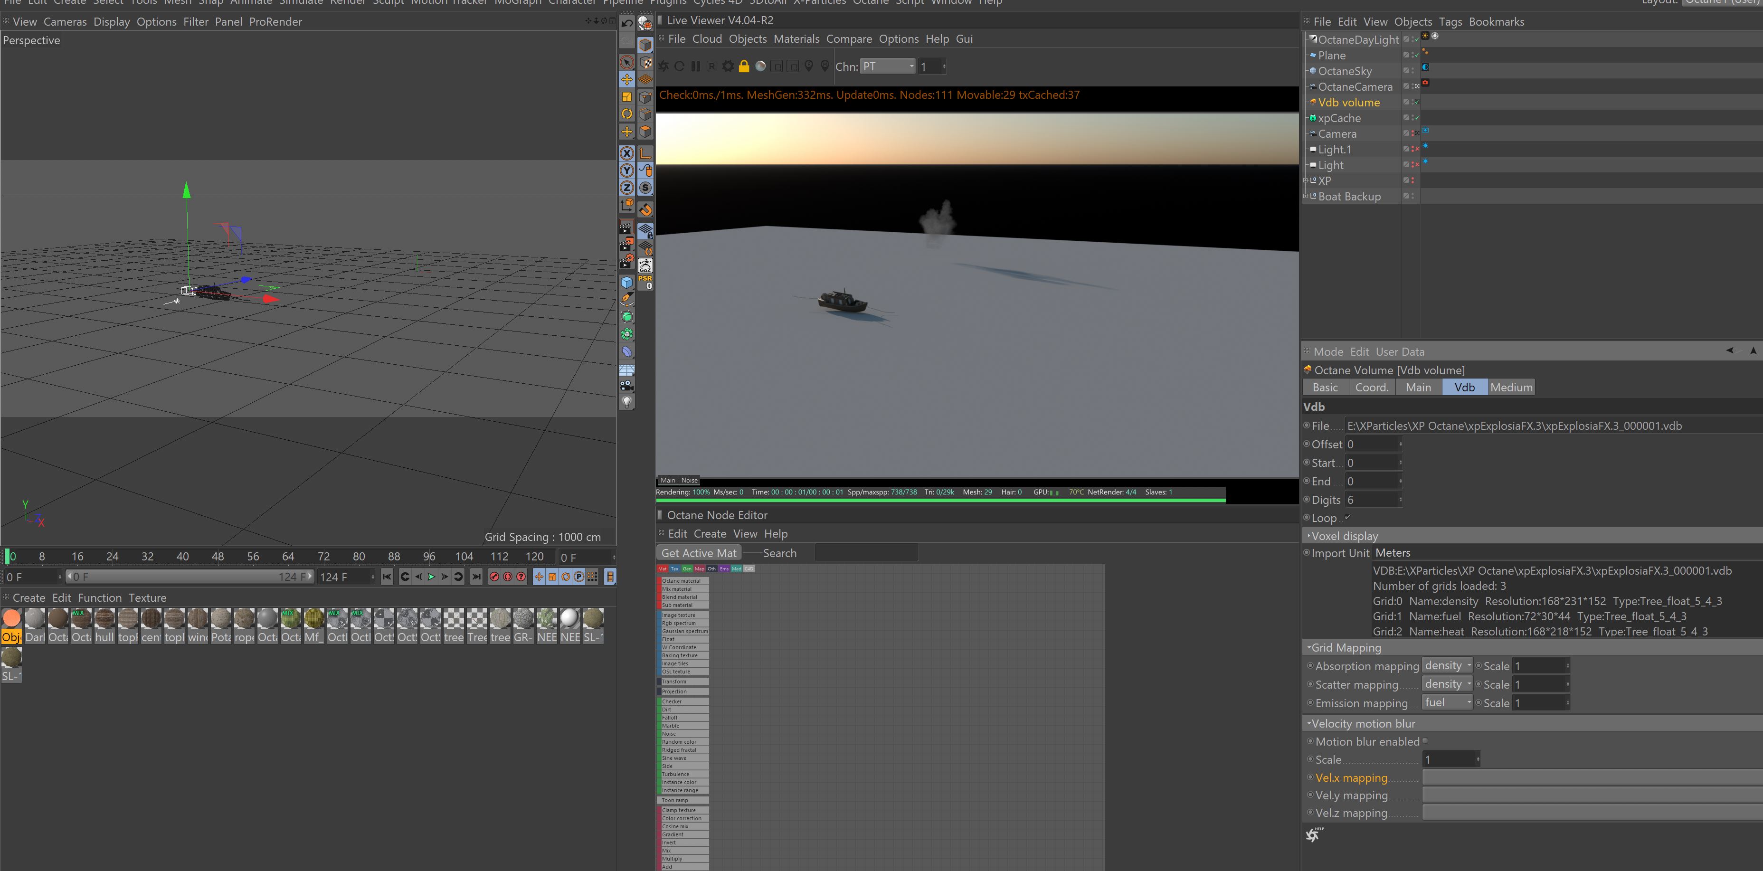The width and height of the screenshot is (1763, 871).
Task: Toggle the X axis lock icon
Action: coord(627,153)
